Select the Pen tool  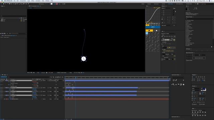[x=16, y=4]
